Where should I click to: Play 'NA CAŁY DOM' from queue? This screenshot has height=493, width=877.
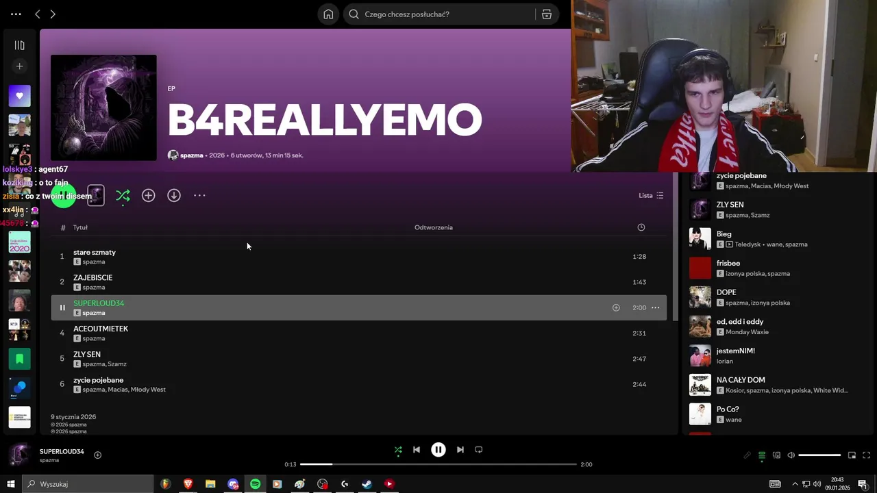coord(700,385)
